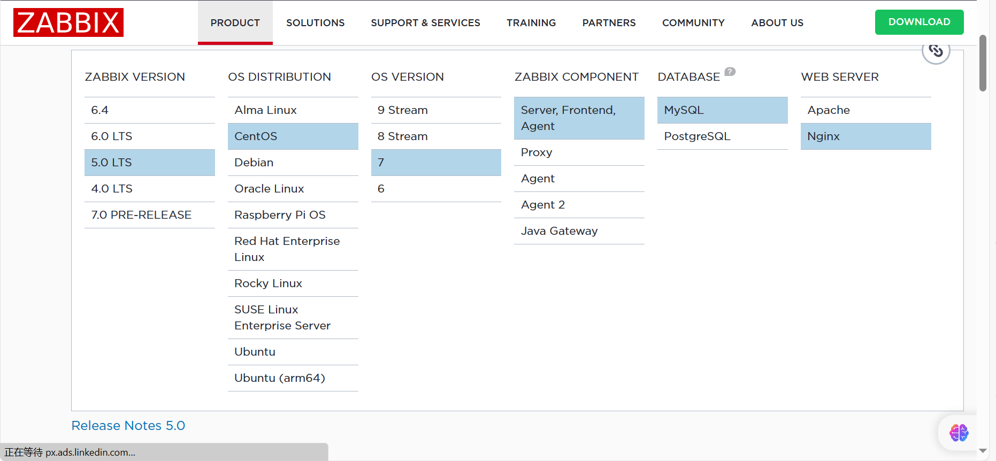Pick Nginx web server
This screenshot has height=461, width=996.
[866, 136]
